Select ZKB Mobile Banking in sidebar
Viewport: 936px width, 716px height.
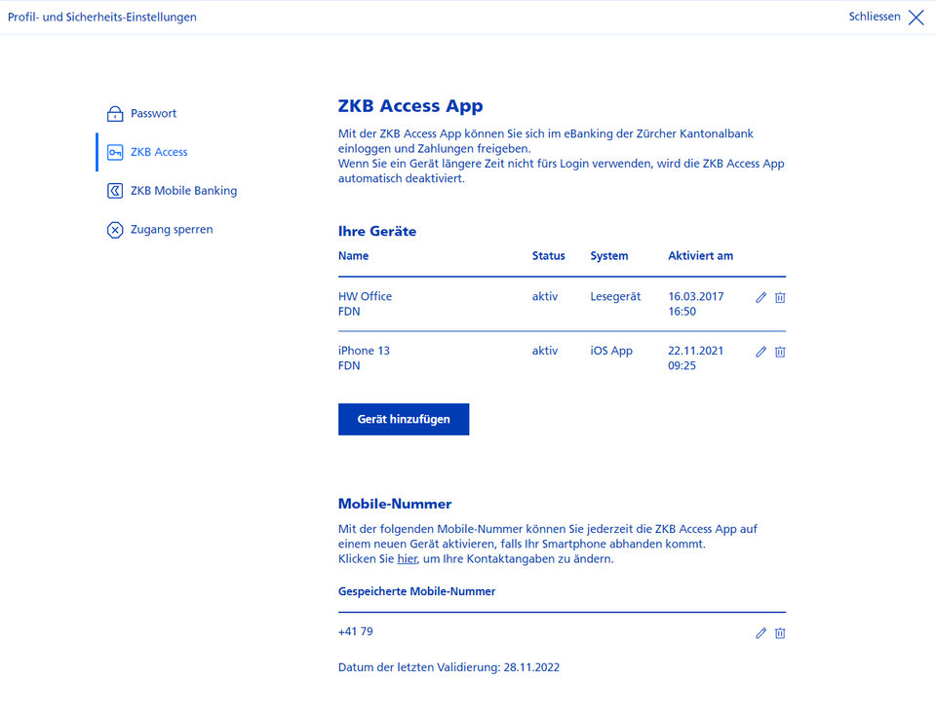click(x=184, y=191)
